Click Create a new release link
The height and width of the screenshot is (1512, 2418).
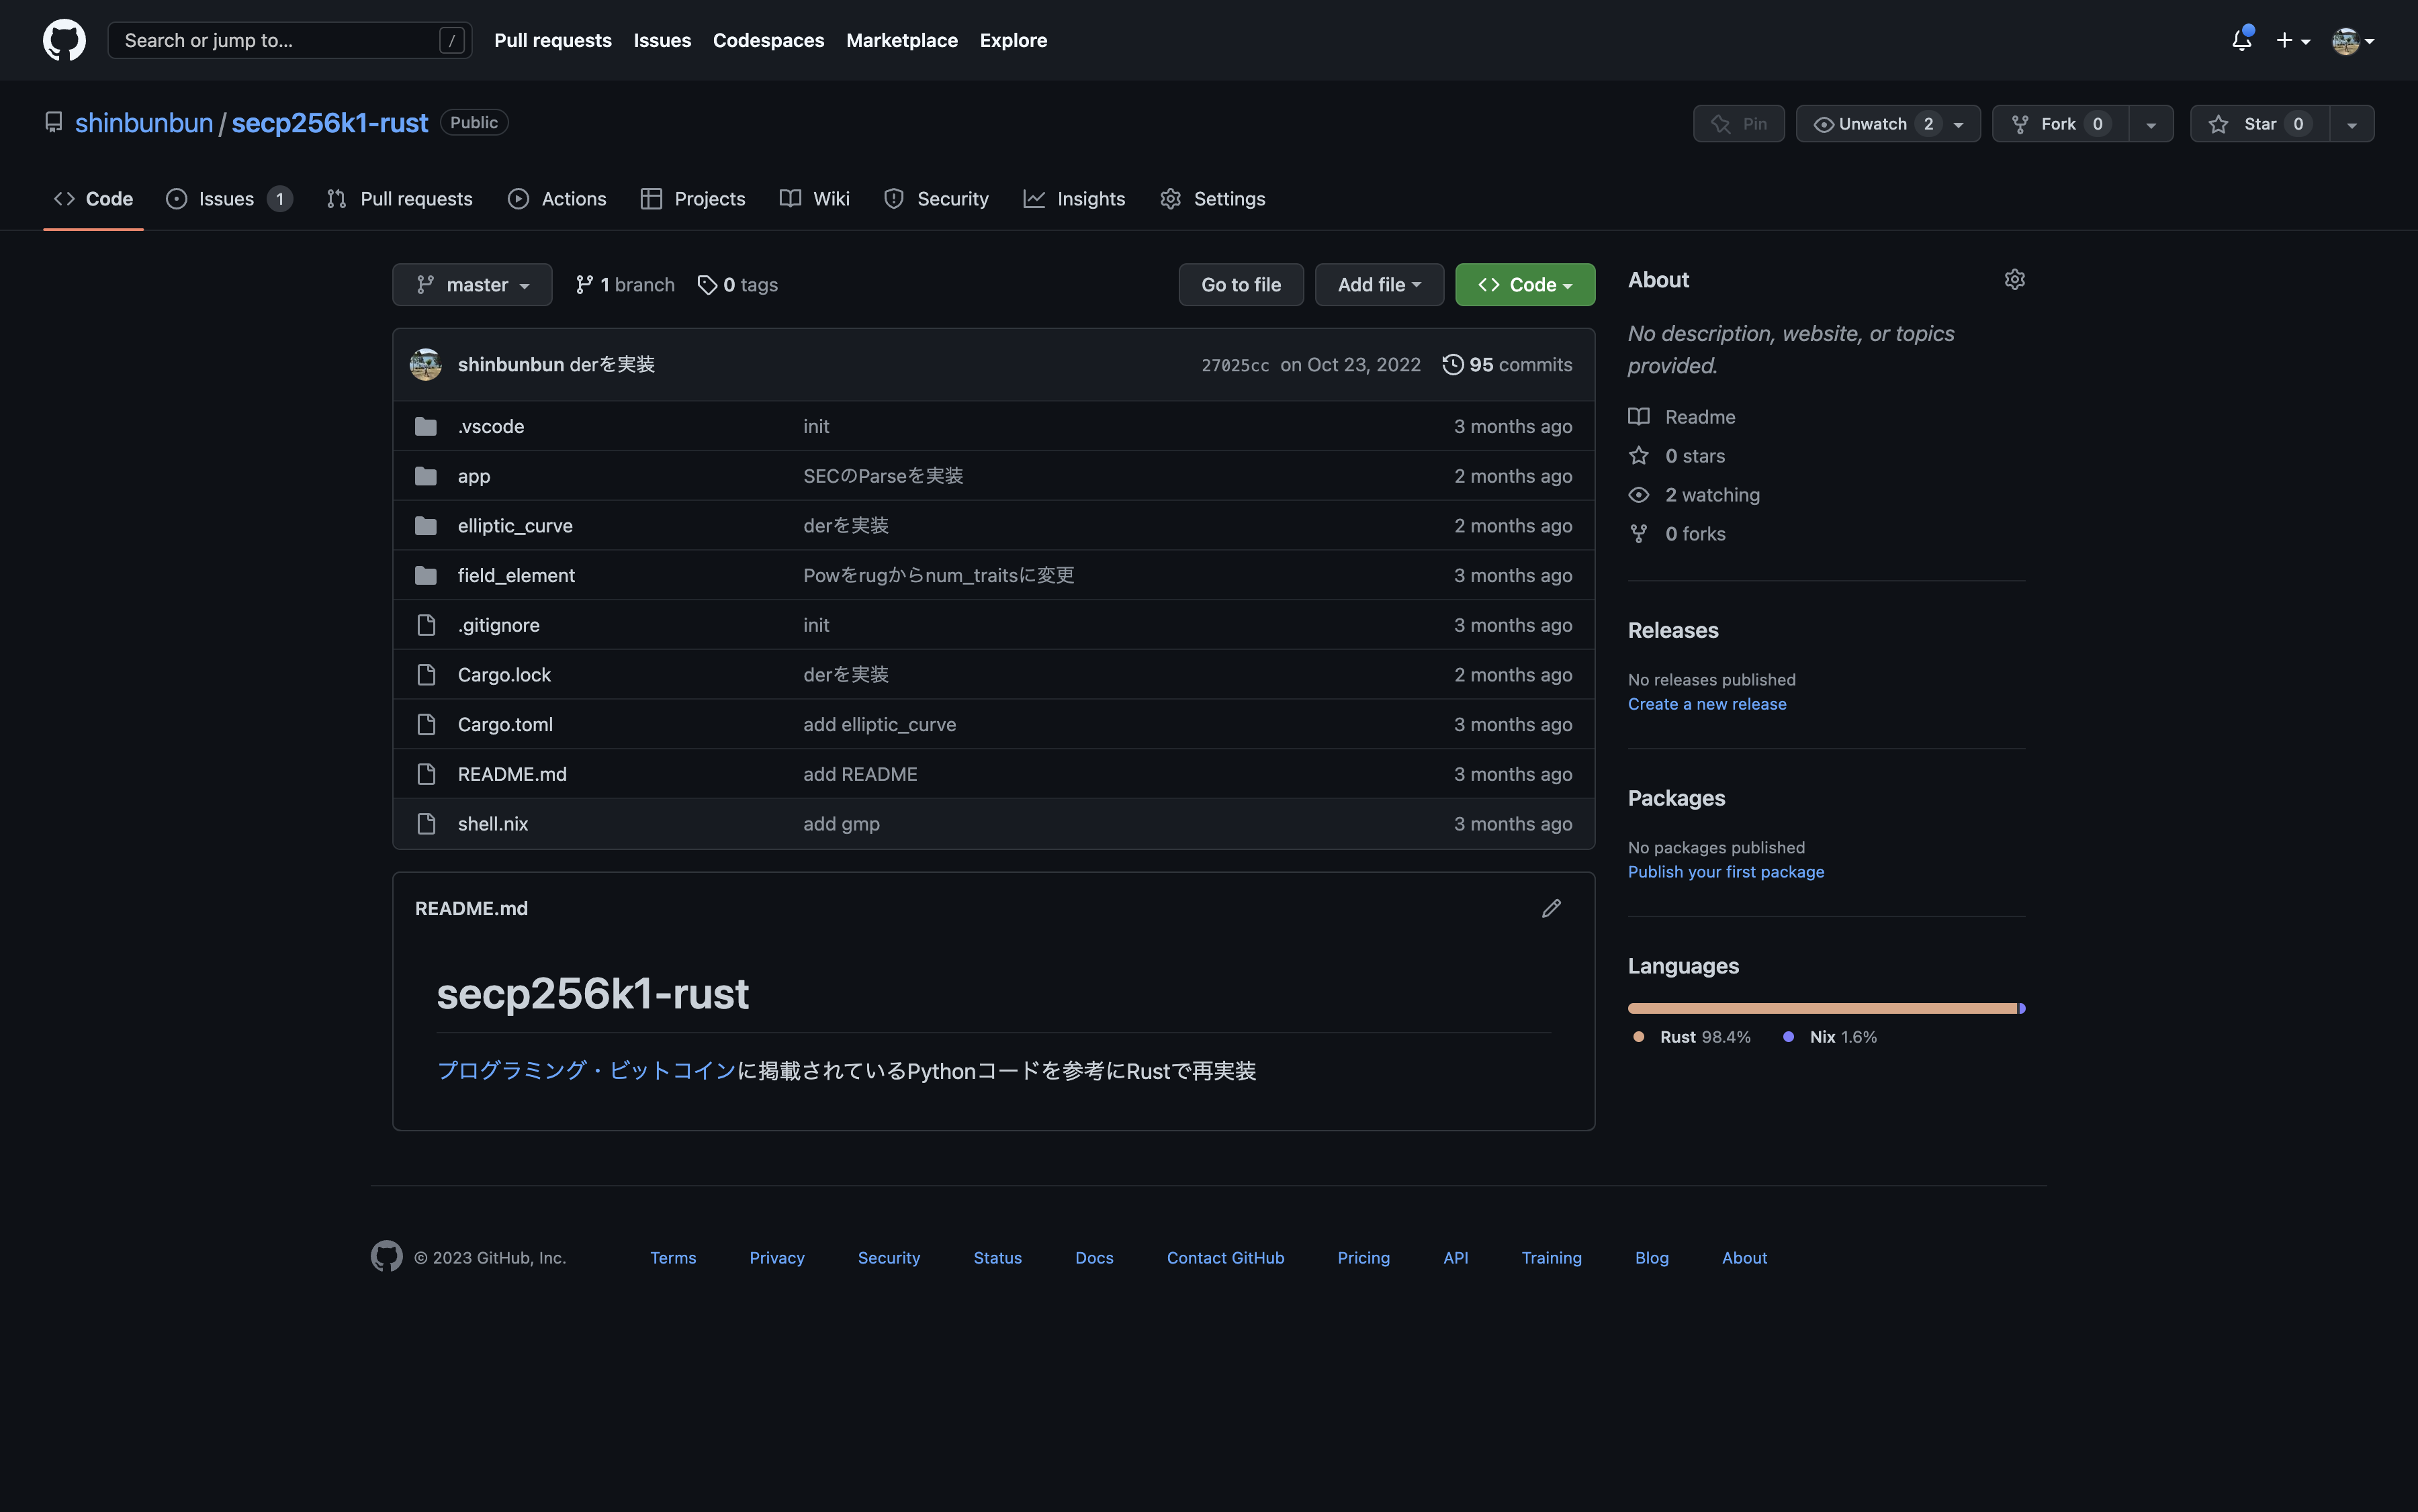point(1706,704)
